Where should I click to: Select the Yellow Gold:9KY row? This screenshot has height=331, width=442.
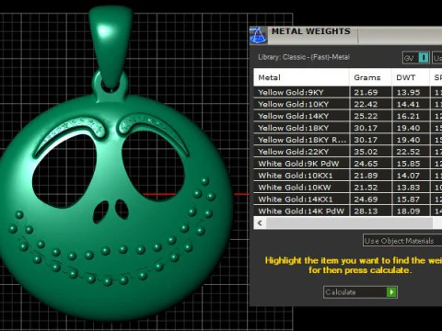348,92
